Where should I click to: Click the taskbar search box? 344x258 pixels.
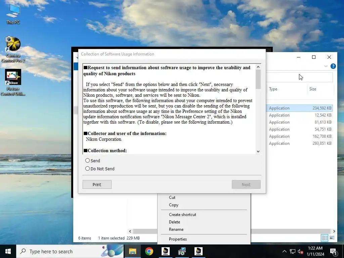tap(70, 251)
